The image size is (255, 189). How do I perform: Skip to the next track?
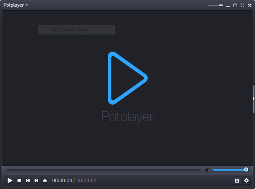tap(36, 180)
